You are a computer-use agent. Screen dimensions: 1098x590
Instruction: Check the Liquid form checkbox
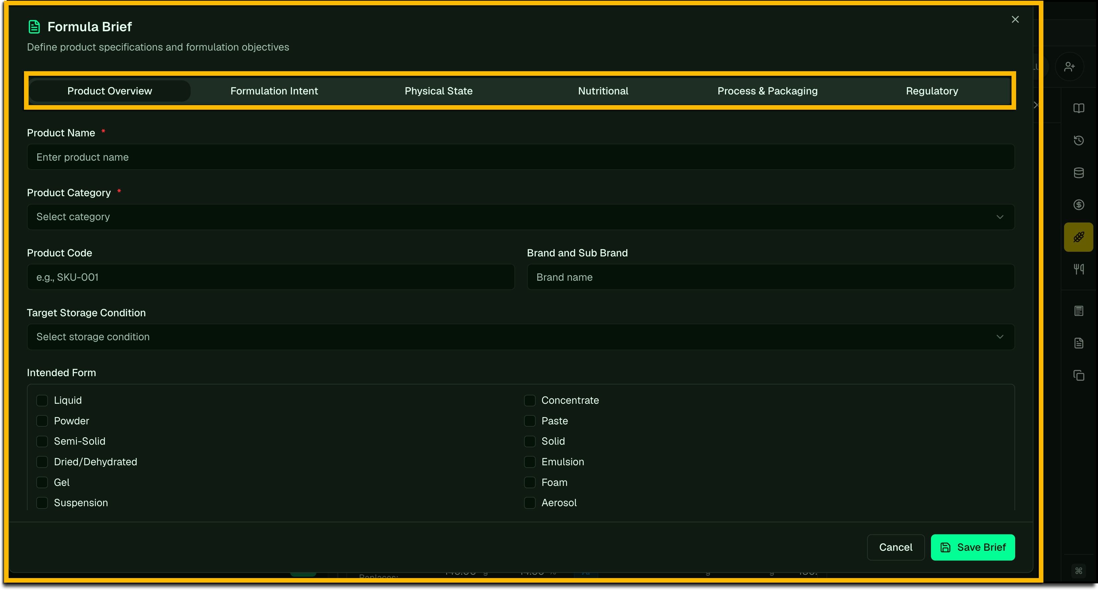click(42, 400)
